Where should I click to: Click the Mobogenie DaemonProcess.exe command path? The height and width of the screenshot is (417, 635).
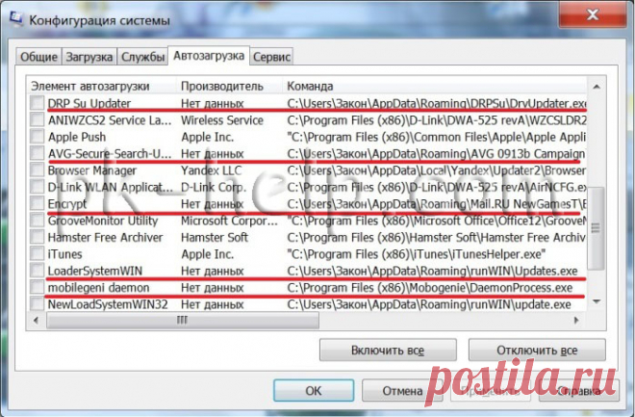point(430,287)
